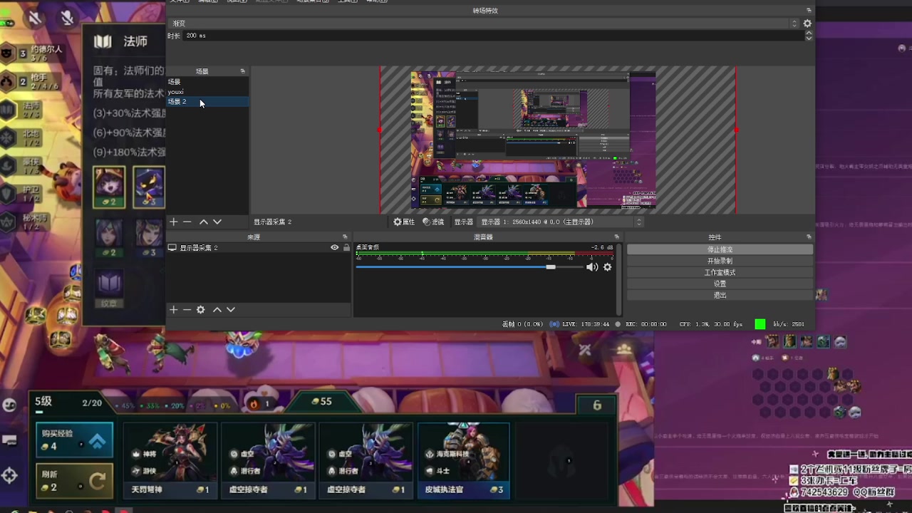Buy the first 虚空掠夺者 card, second shop slot
The width and height of the screenshot is (912, 513).
(x=268, y=460)
